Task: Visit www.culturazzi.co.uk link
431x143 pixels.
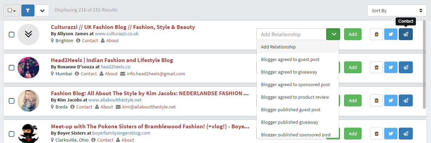Action: [117, 34]
